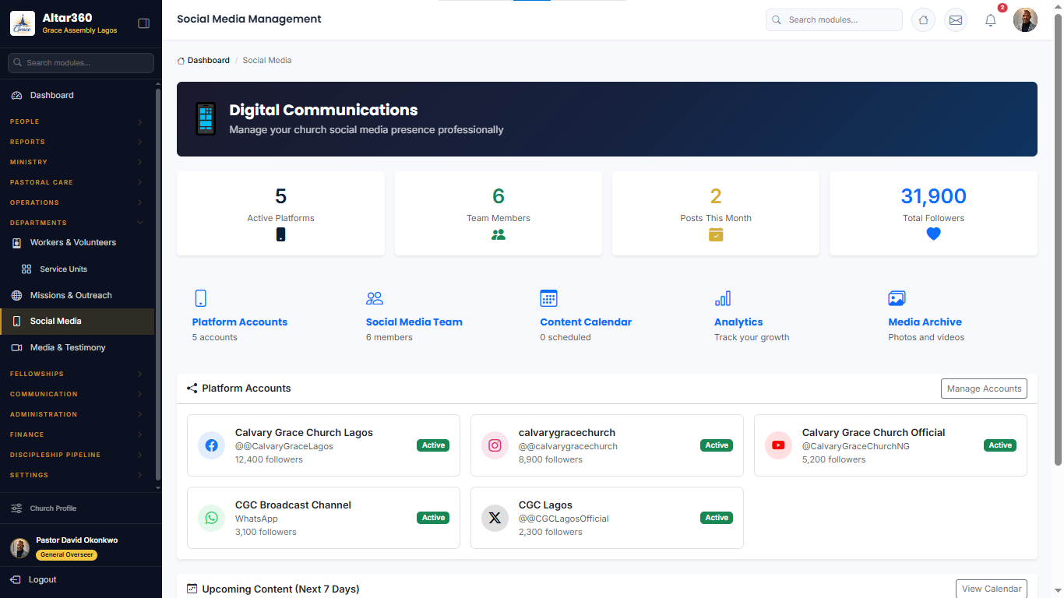Click the sidebar vertical scrollbar

pyautogui.click(x=158, y=284)
